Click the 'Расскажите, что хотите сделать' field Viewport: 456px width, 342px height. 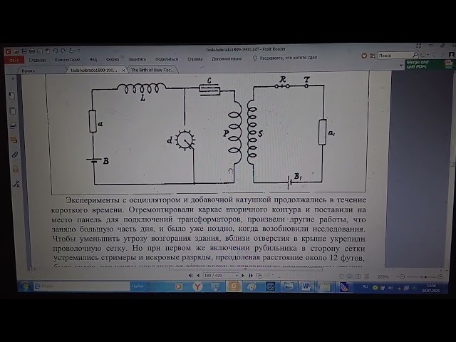[x=285, y=58]
